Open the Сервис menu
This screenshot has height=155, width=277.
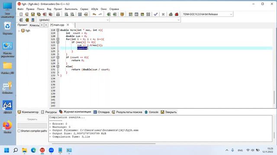[x=84, y=9]
